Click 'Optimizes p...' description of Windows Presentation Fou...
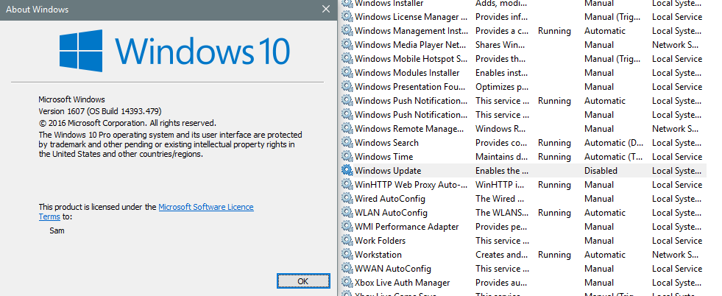 500,87
